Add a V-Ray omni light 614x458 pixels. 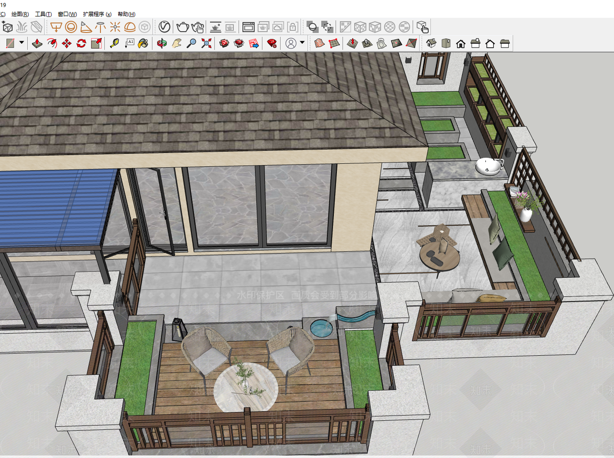point(115,27)
